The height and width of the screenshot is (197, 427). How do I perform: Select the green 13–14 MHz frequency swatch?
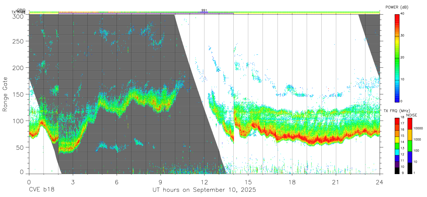point(397,146)
